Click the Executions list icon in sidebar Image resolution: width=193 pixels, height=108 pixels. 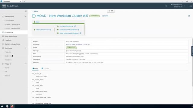(x=3, y=32)
